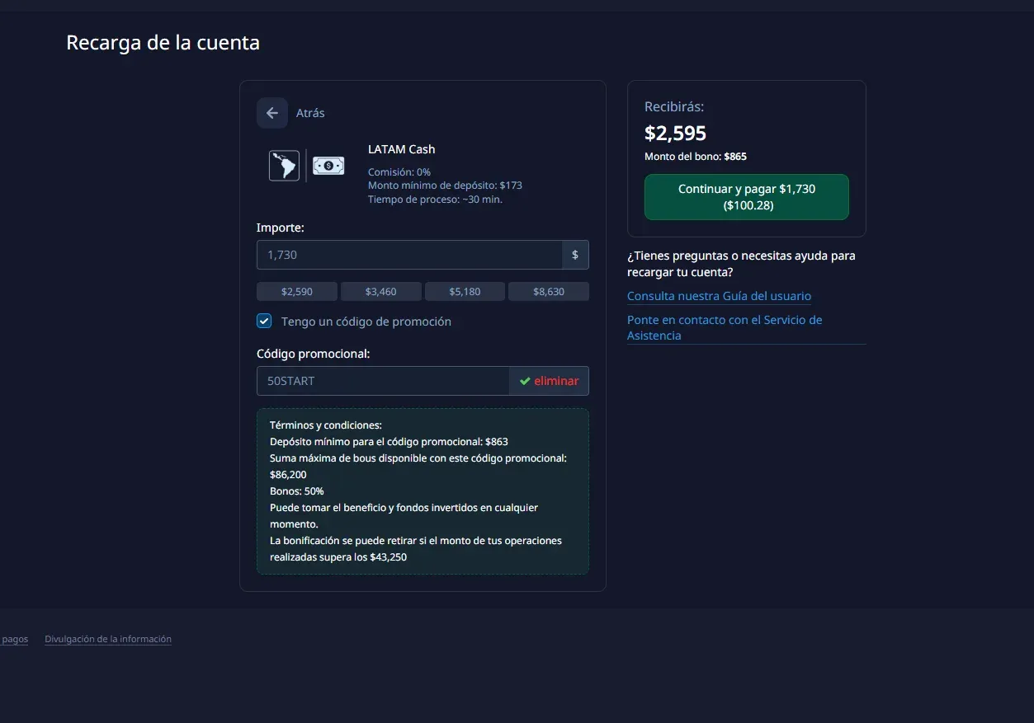Remove promo code with eliminar
The image size is (1034, 723).
(556, 381)
